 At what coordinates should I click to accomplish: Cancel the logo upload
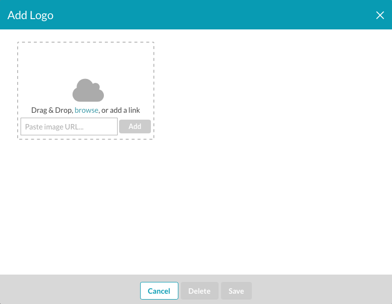click(x=159, y=291)
